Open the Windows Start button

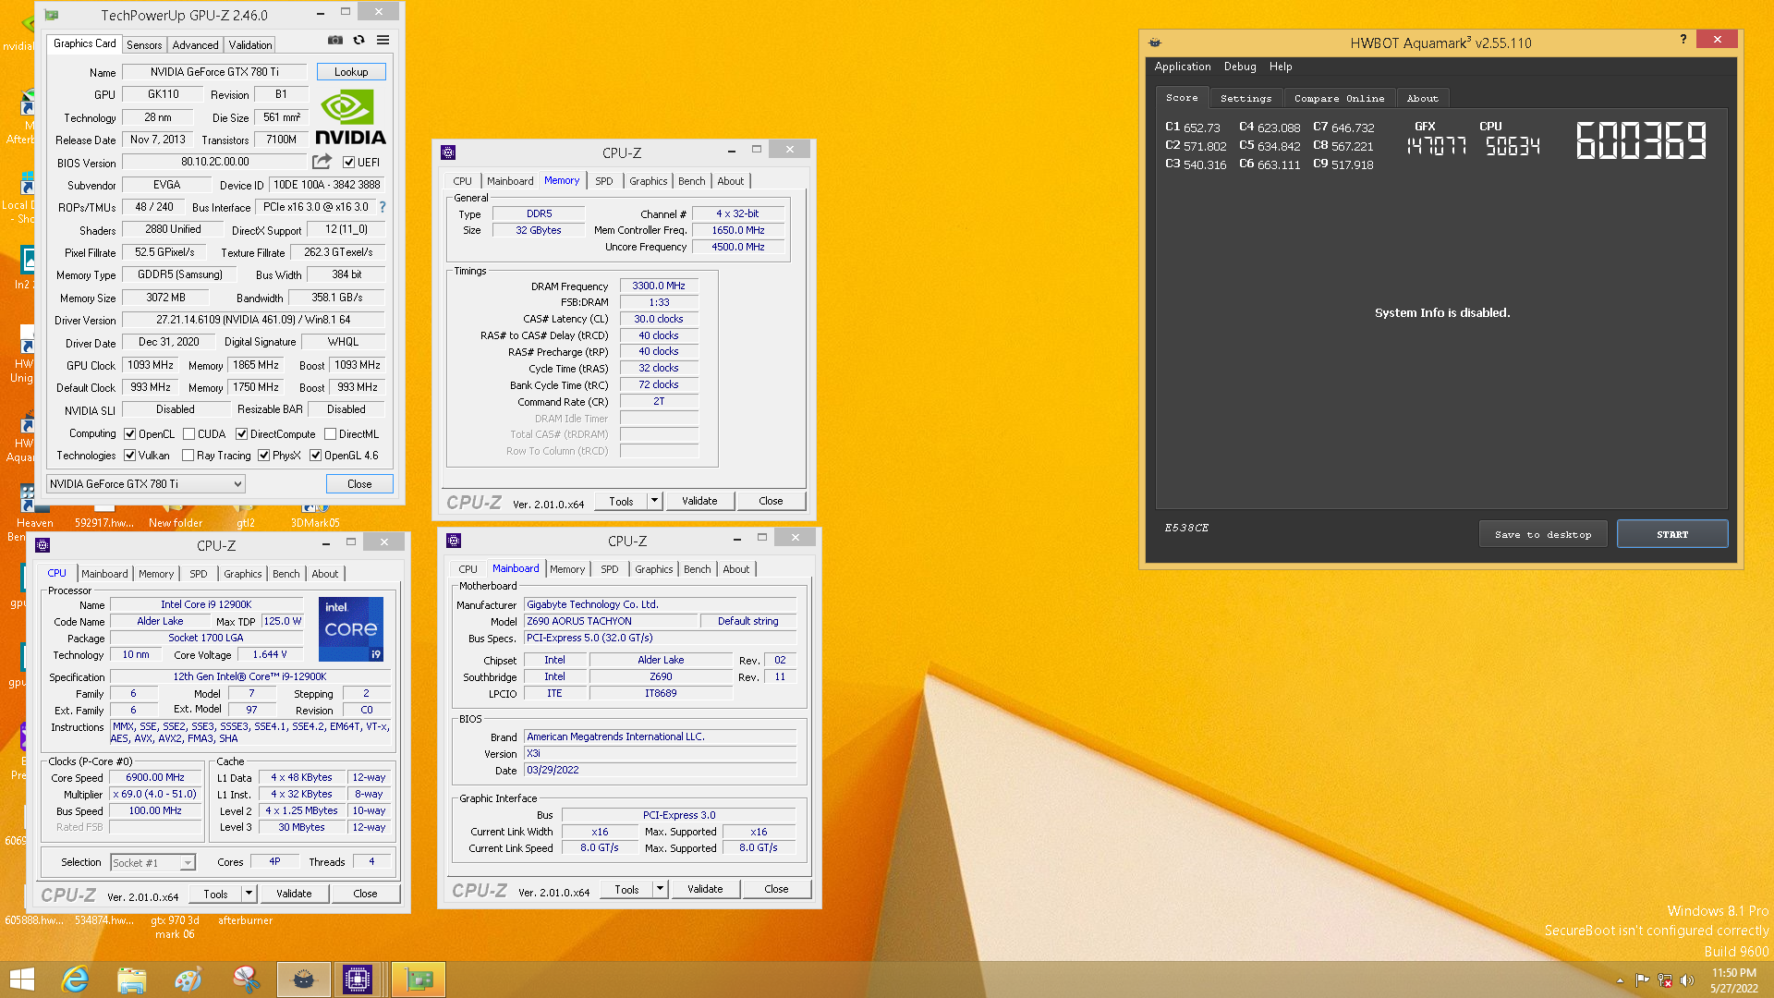21,980
